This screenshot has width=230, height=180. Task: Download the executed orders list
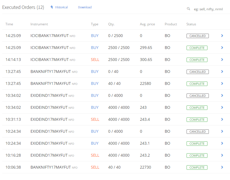(85, 7)
